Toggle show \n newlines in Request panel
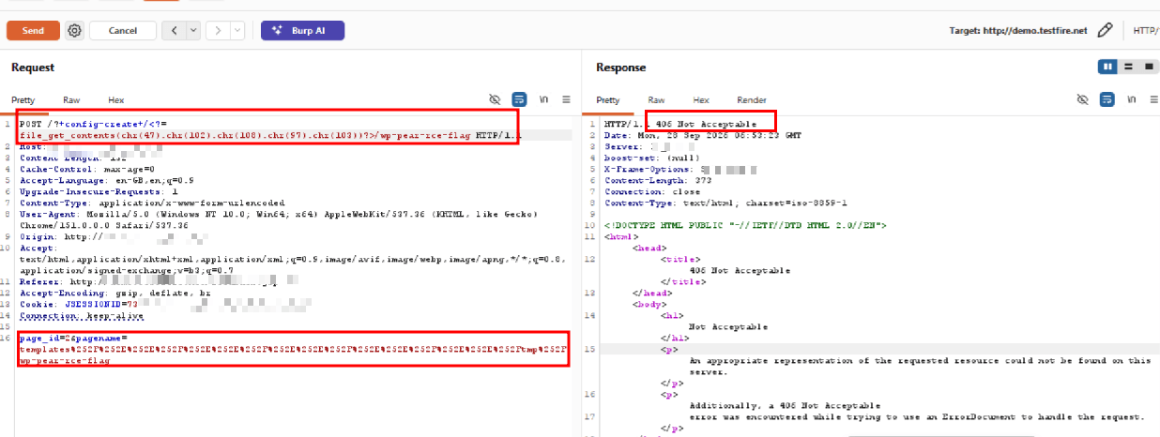 point(543,99)
